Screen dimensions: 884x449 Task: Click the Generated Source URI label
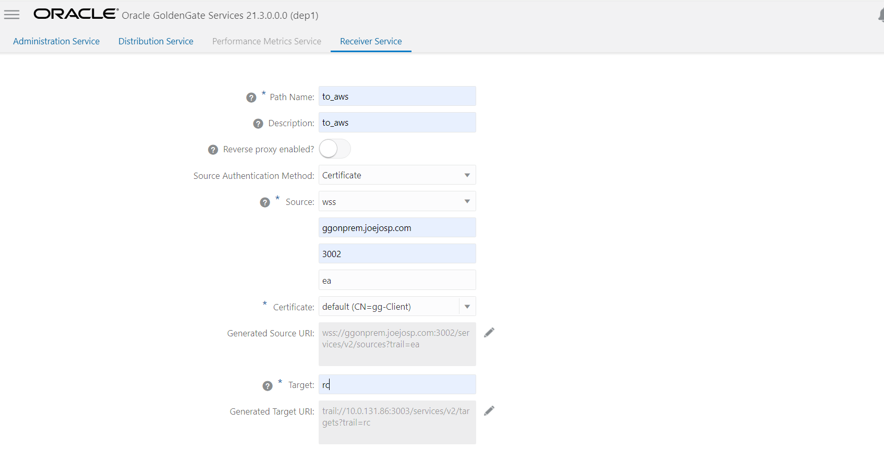coord(271,333)
